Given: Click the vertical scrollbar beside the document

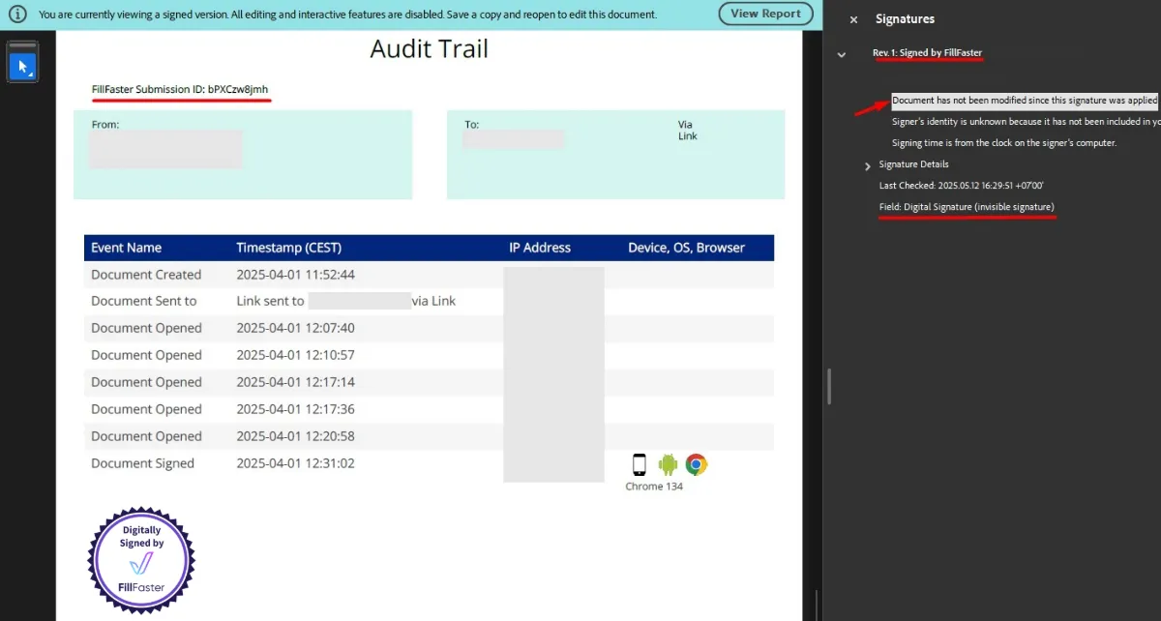Looking at the screenshot, I should click(828, 385).
